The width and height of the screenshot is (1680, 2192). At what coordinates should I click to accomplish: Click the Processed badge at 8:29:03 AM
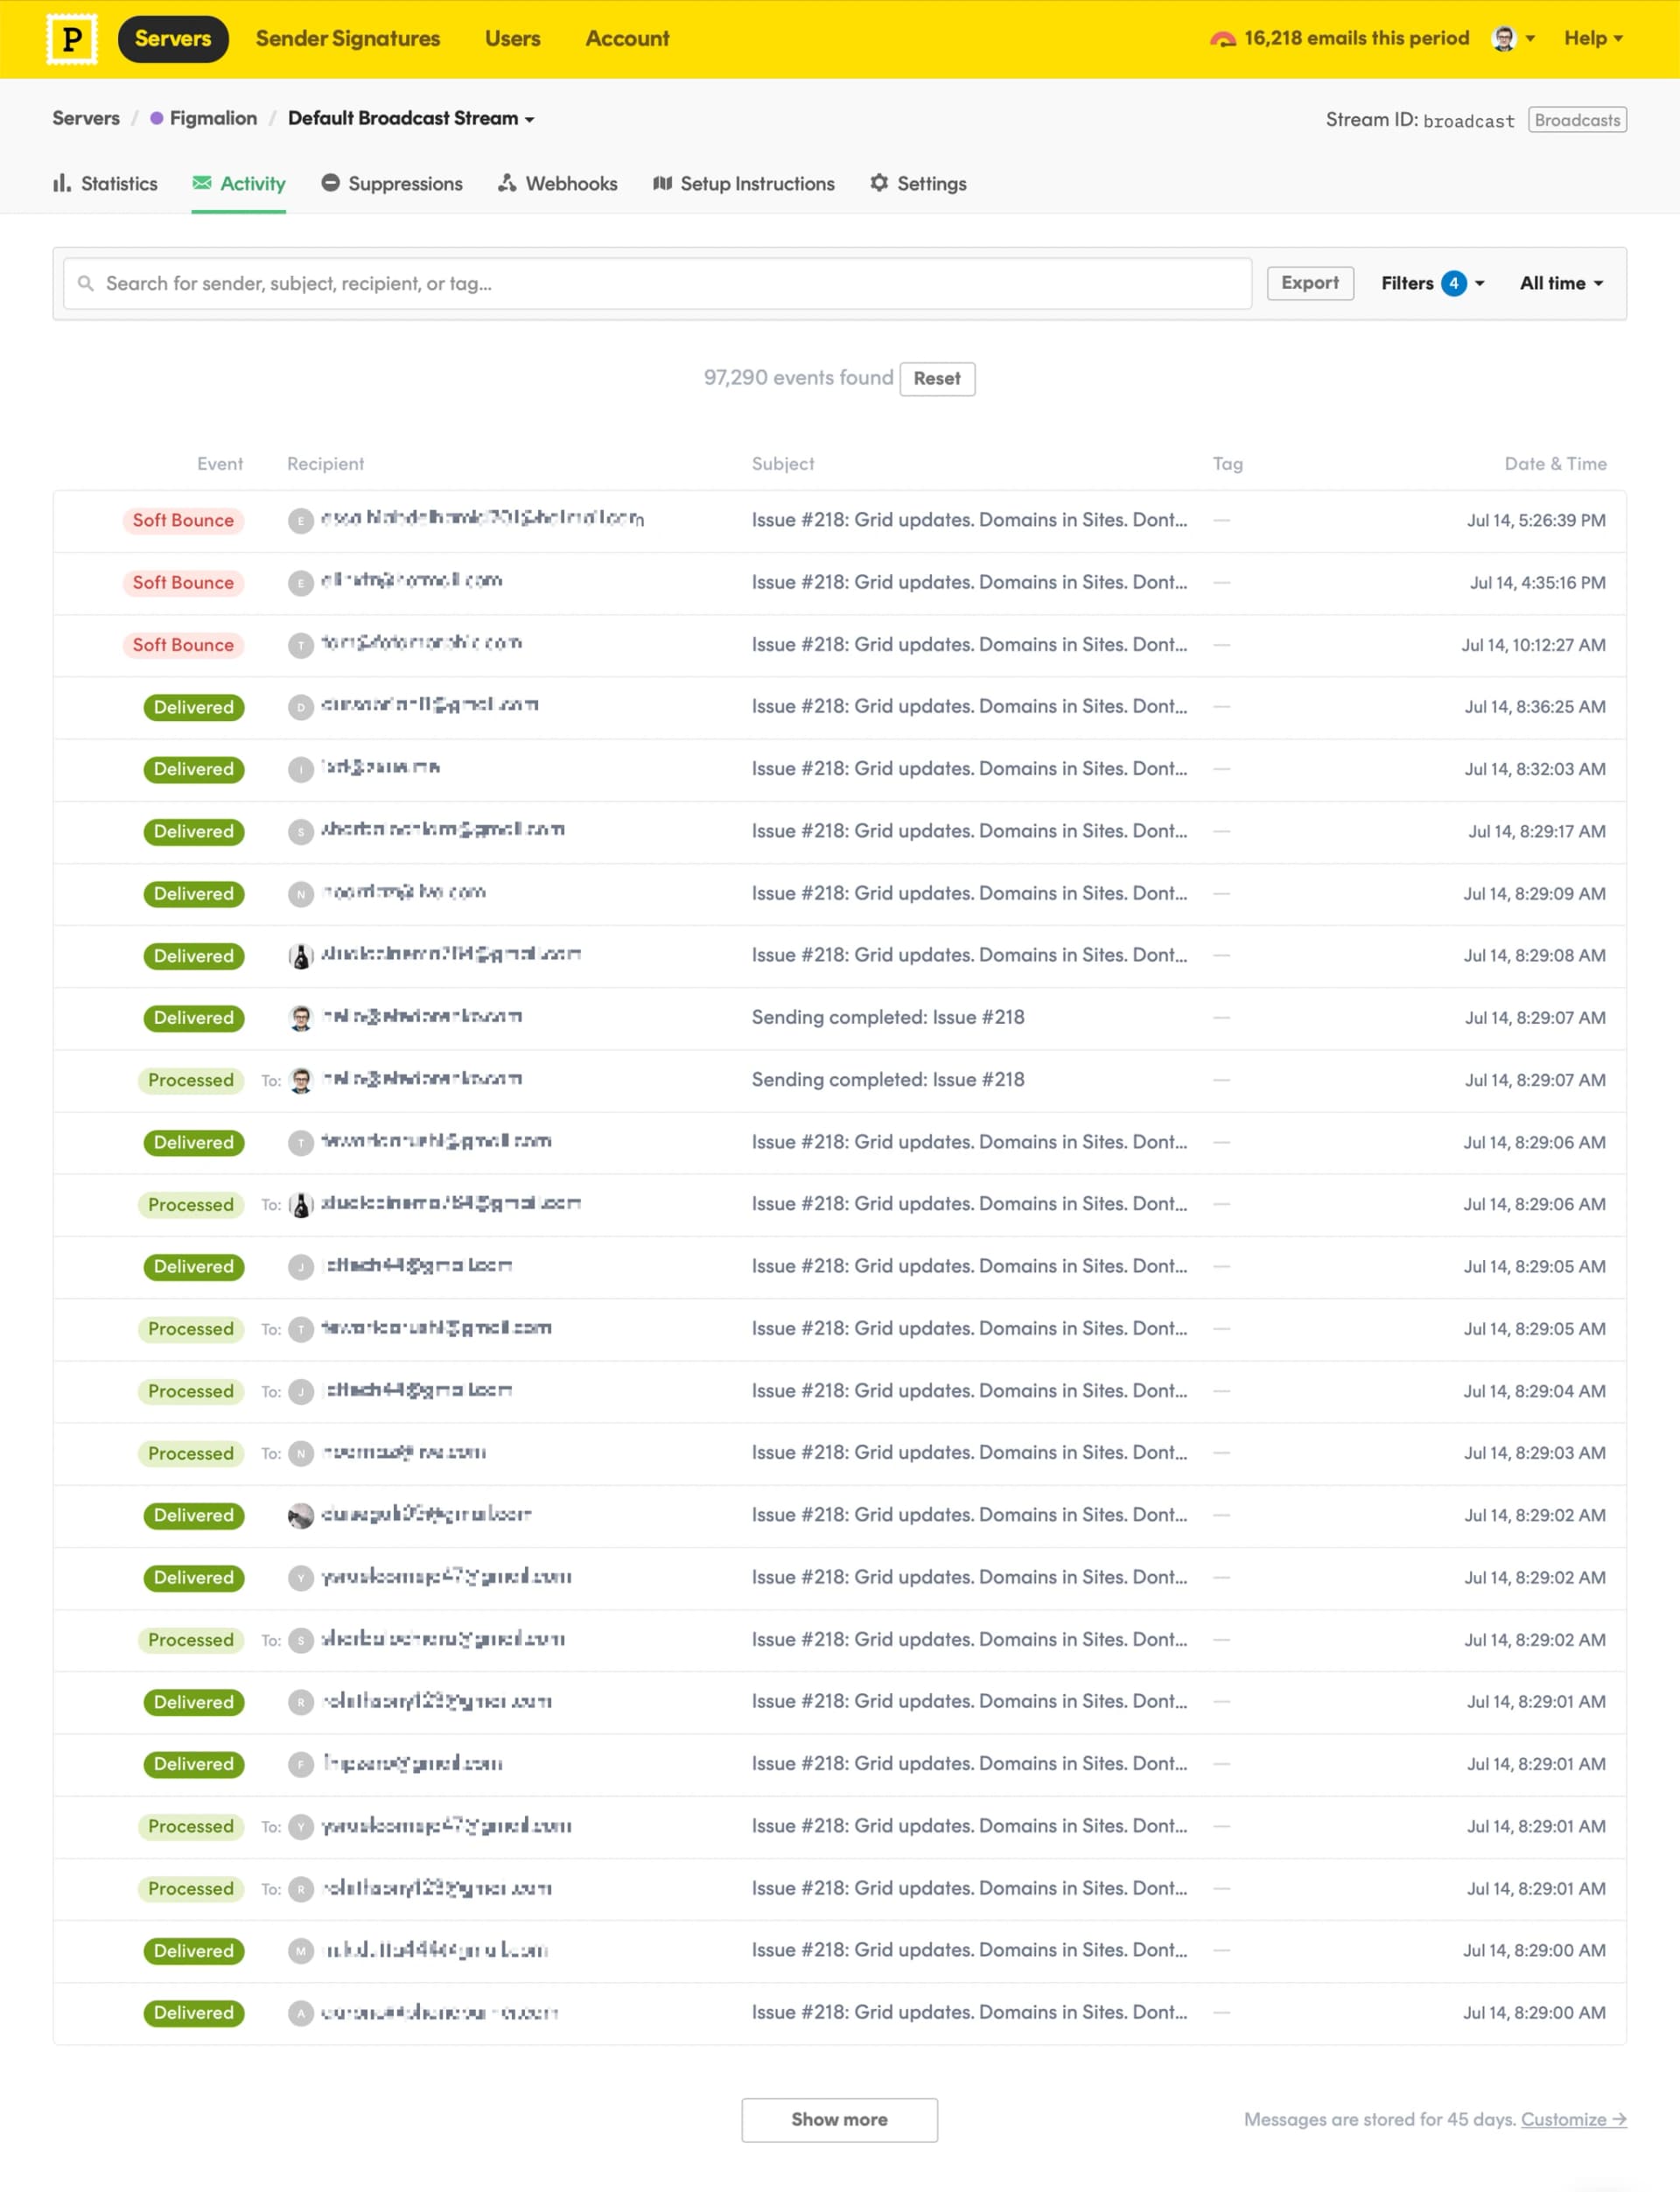tap(191, 1453)
